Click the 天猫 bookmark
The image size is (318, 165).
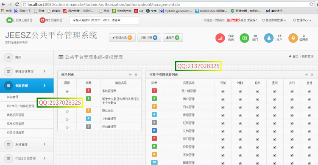point(39,11)
